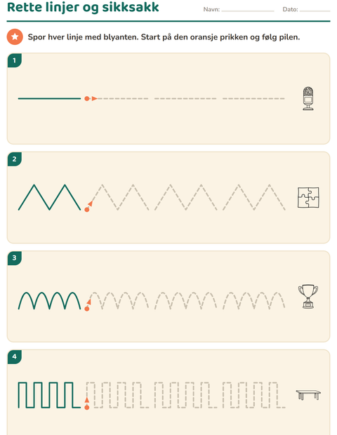Click the orange start dot of the square wave
Image resolution: width=337 pixels, height=435 pixels.
(87, 407)
